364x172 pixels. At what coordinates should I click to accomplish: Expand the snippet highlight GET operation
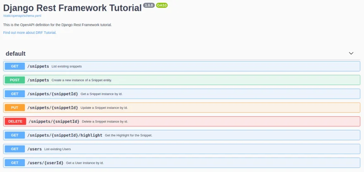point(182,135)
